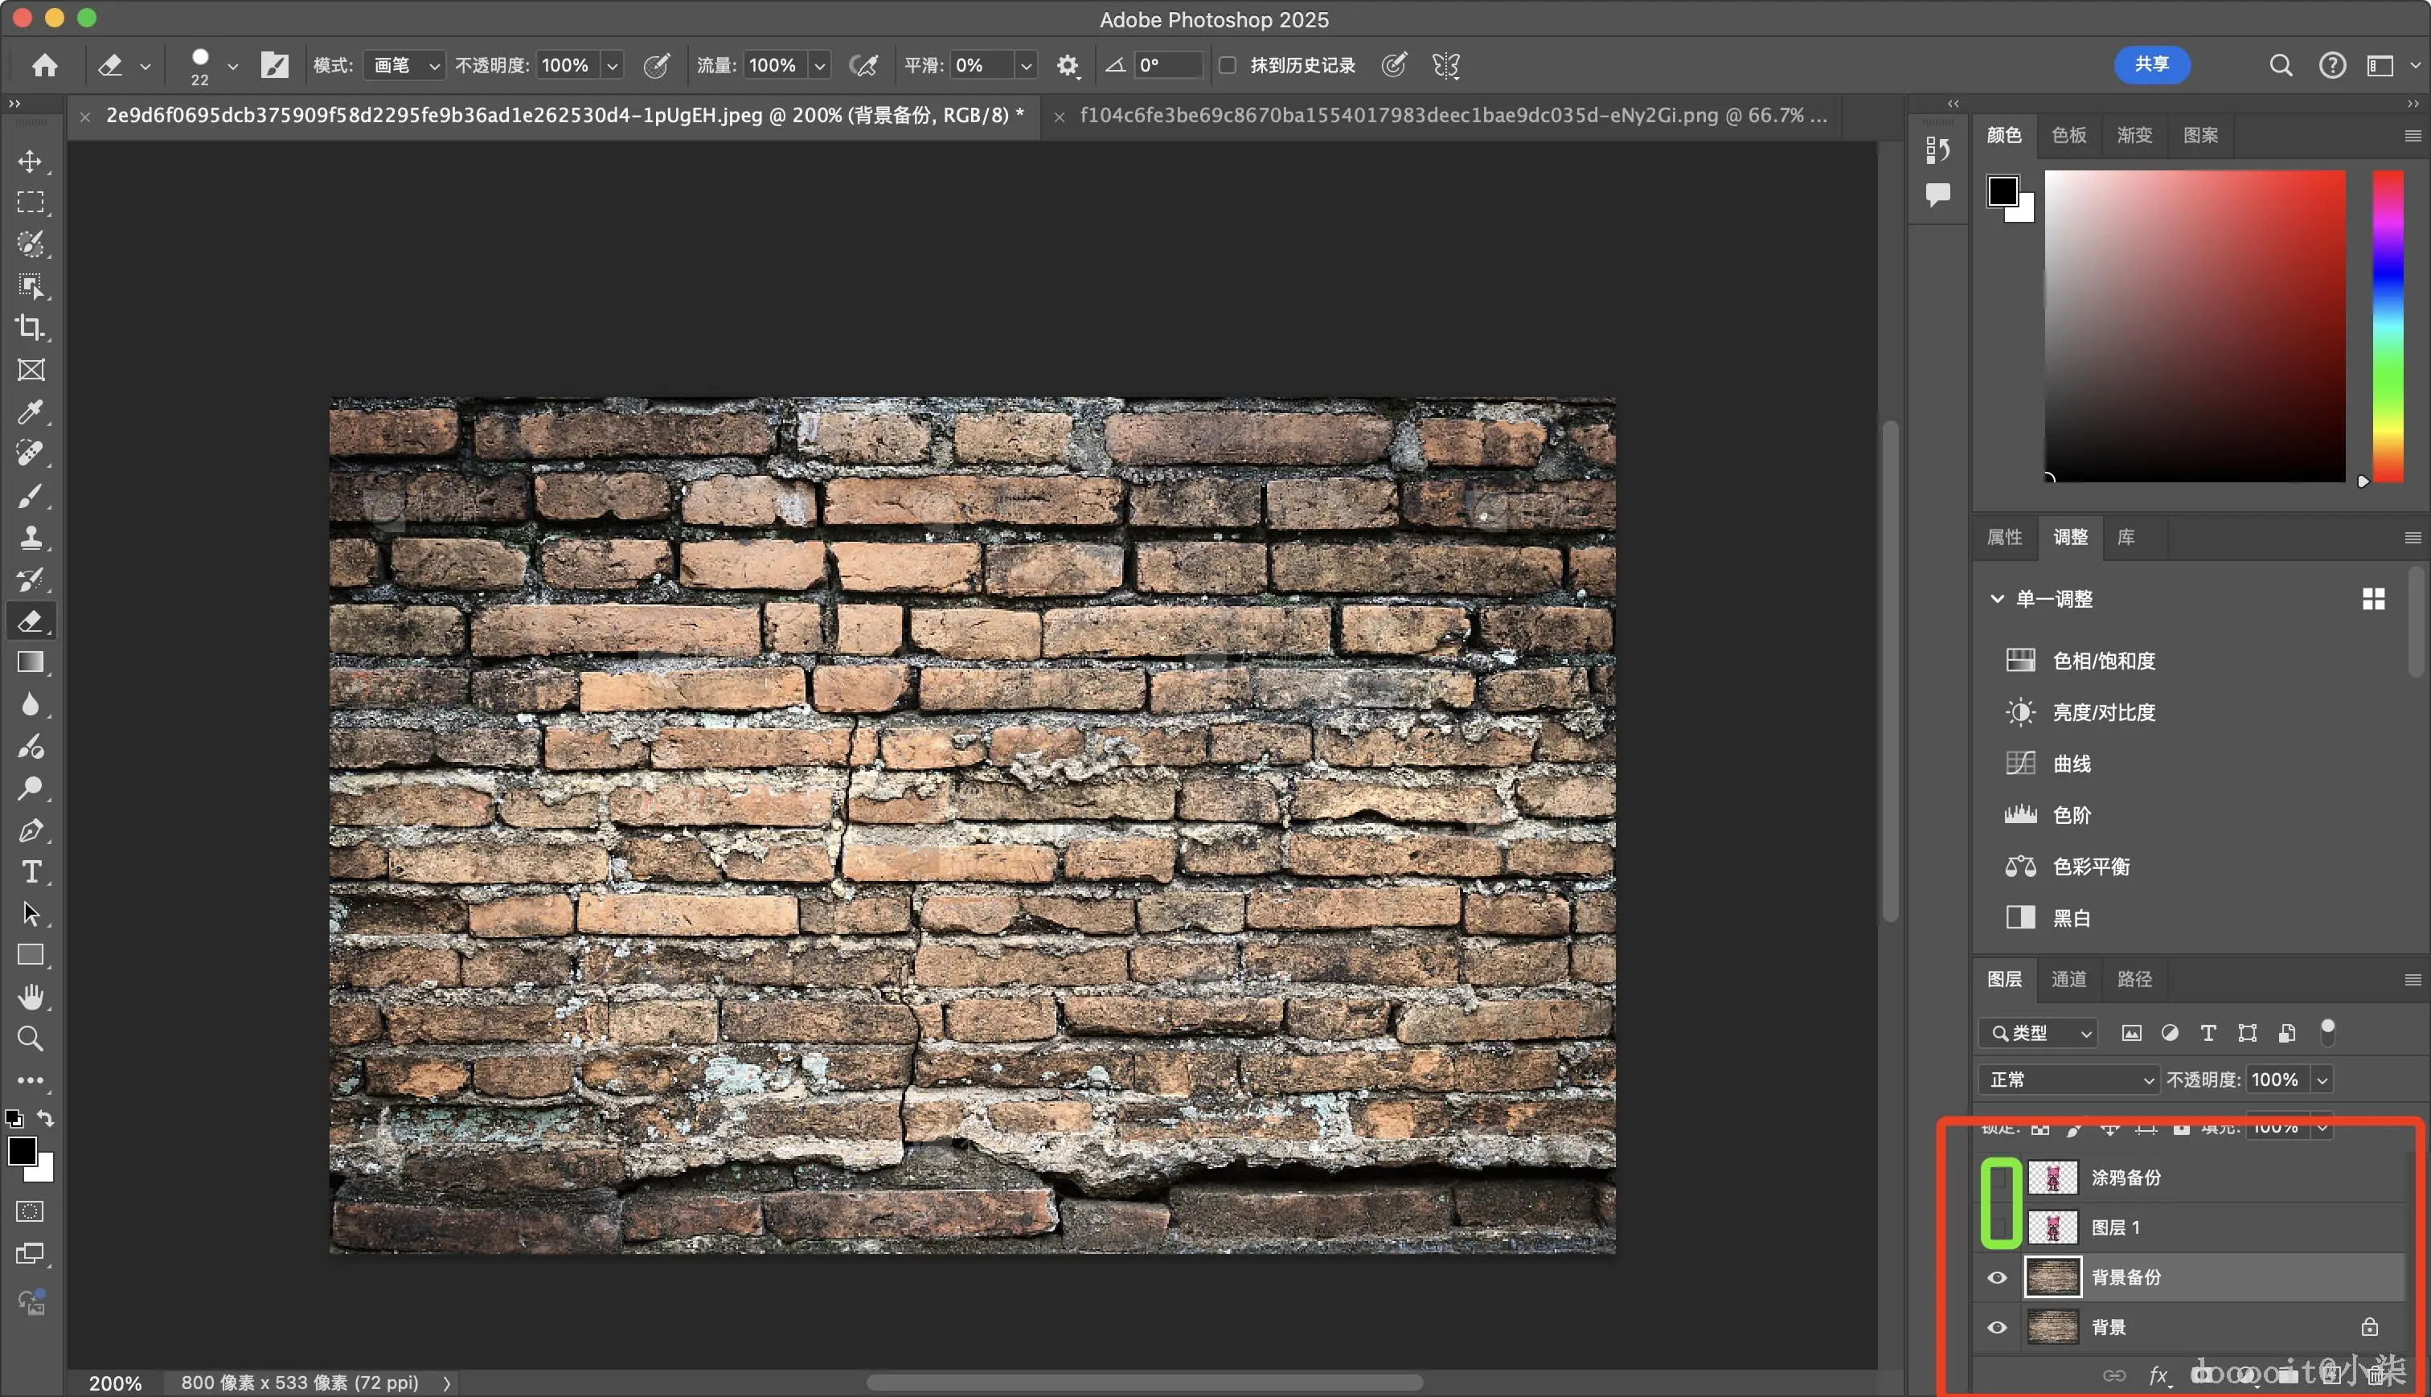Click the 涂鸦备份 layer thumbnail
Viewport: 2431px width, 1397px height.
(x=2052, y=1178)
